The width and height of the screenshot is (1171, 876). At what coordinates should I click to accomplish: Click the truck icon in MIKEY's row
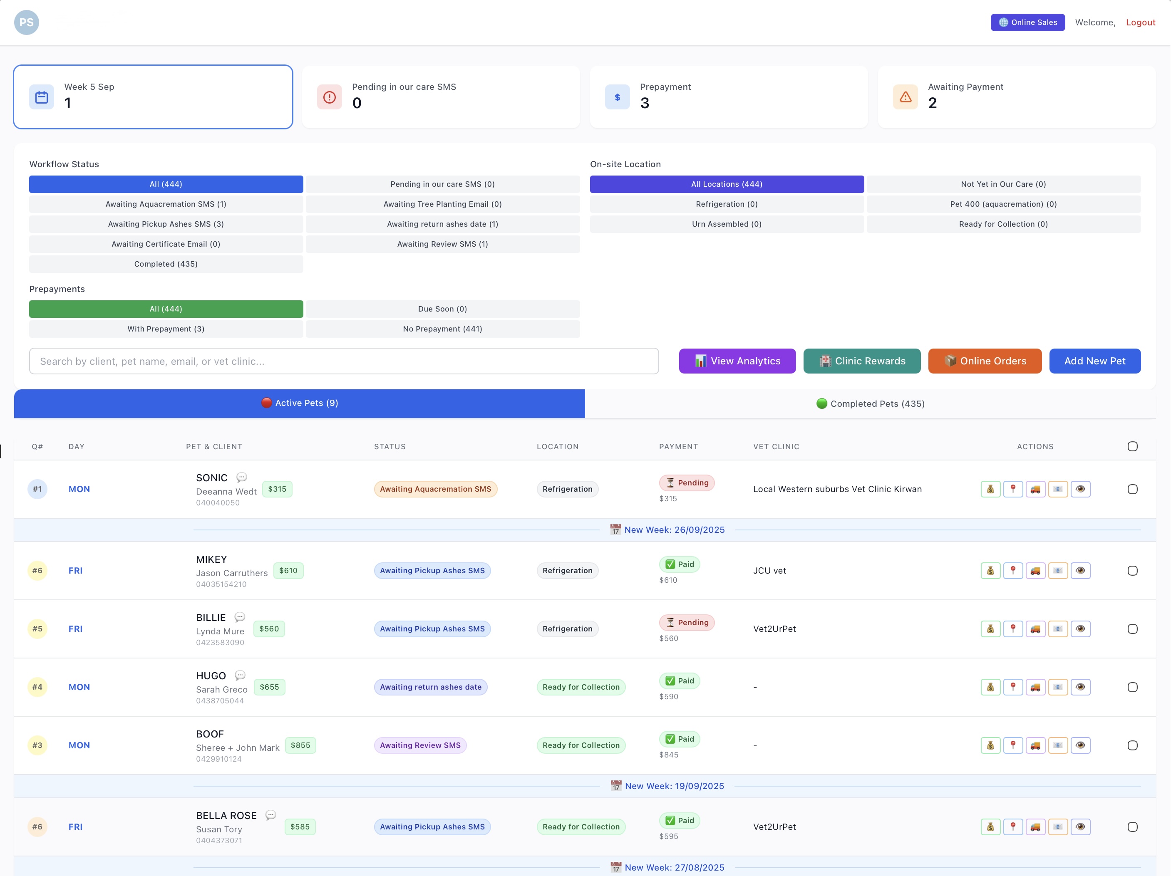(1035, 571)
